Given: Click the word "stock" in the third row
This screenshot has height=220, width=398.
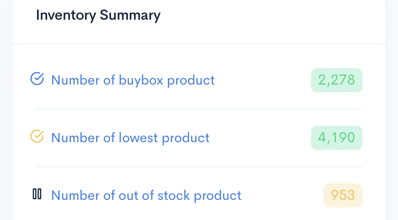Looking at the screenshot, I should (x=174, y=196).
